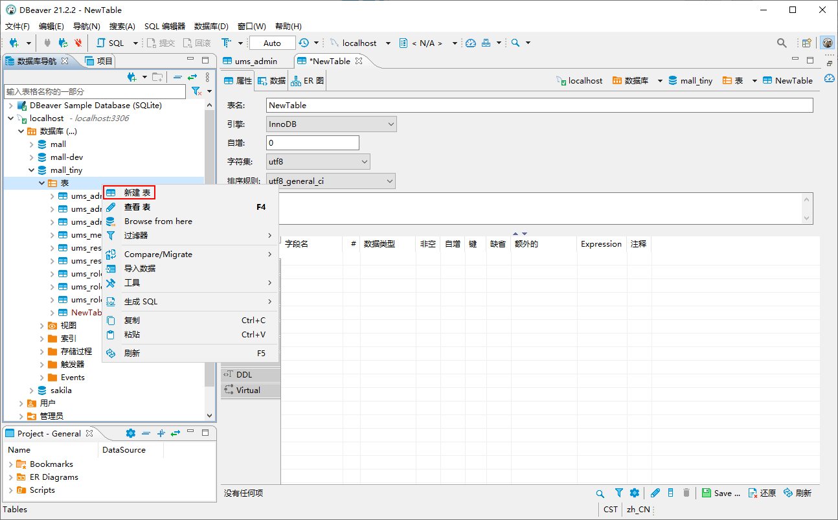This screenshot has width=838, height=520.
Task: Click the new connection plug icon in main toolbar
Action: (x=14, y=43)
